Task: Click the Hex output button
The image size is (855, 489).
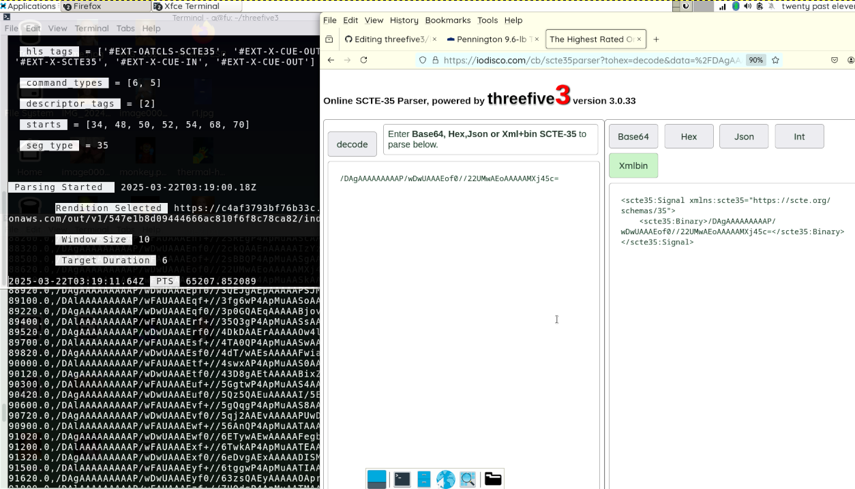Action: click(x=689, y=136)
